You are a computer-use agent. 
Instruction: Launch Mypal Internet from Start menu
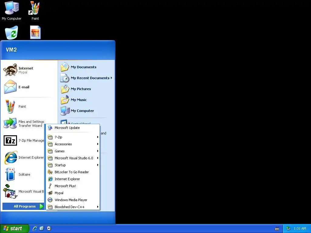[29, 70]
